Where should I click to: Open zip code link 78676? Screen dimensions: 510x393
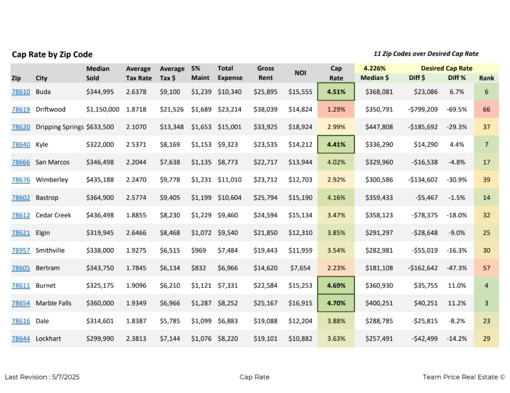pyautogui.click(x=21, y=179)
